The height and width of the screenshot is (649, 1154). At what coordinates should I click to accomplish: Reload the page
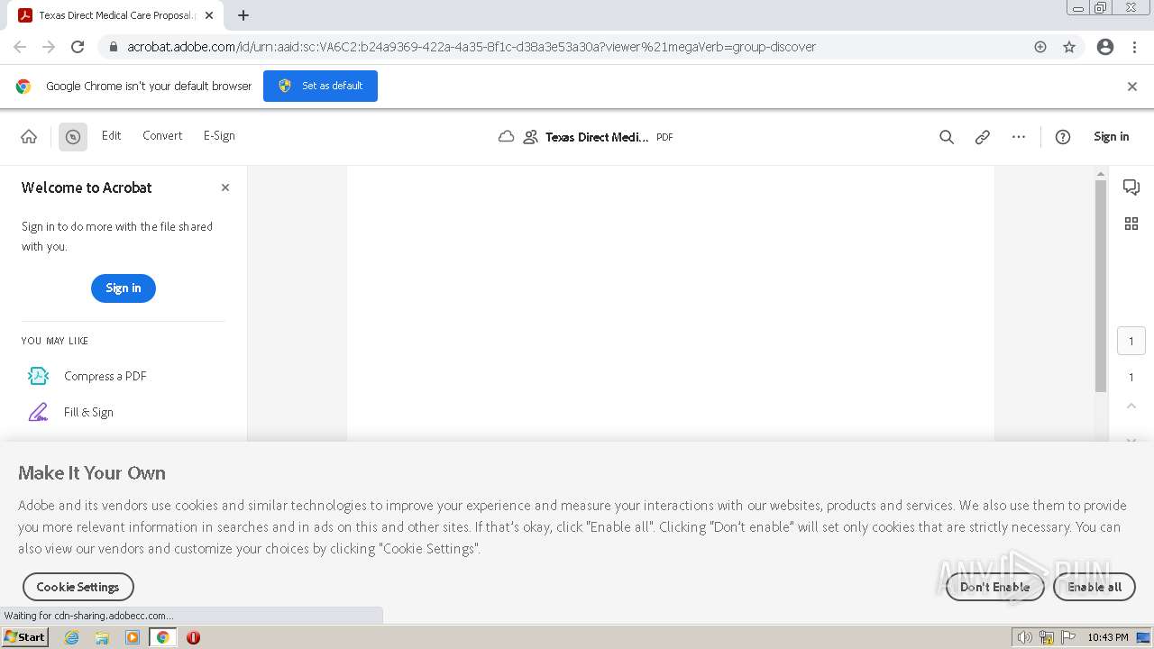click(x=78, y=47)
